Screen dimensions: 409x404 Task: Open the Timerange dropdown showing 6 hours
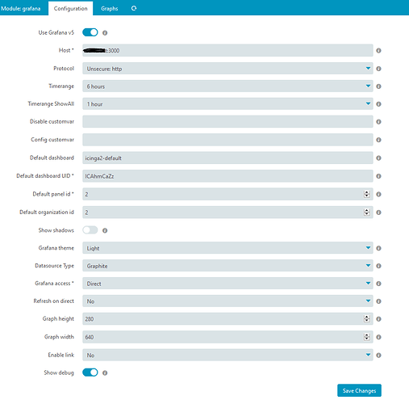click(x=227, y=86)
